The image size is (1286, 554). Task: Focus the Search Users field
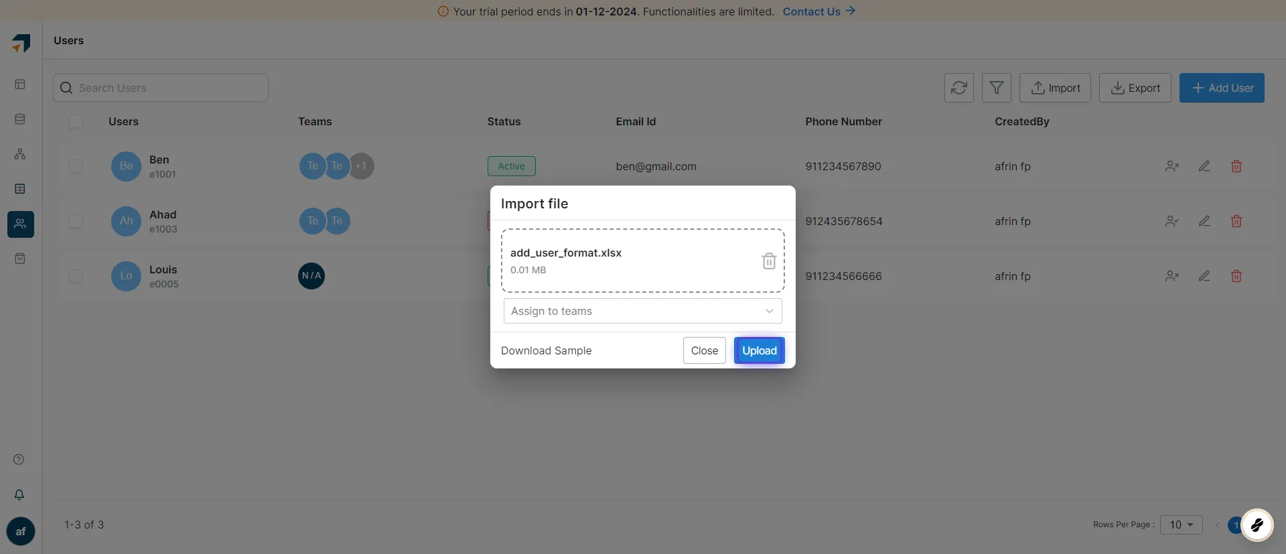(x=161, y=88)
